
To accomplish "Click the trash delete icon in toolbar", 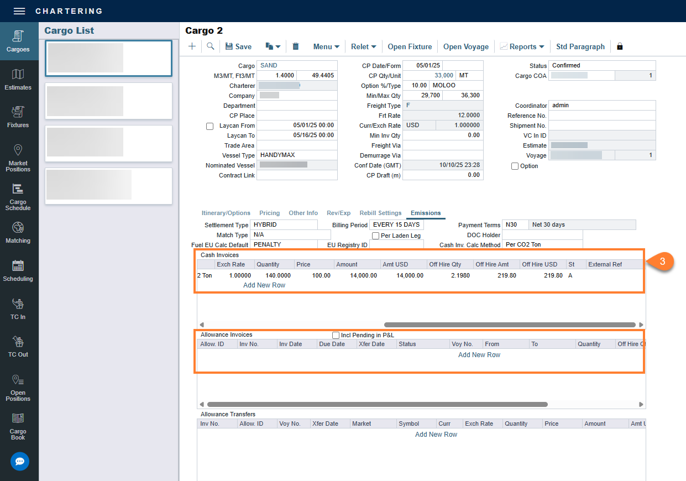I will click(x=296, y=46).
